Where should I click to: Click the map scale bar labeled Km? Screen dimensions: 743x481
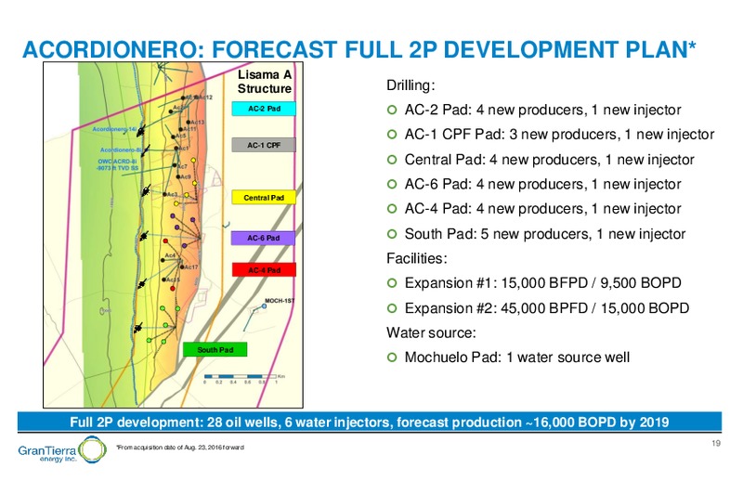[x=244, y=378]
